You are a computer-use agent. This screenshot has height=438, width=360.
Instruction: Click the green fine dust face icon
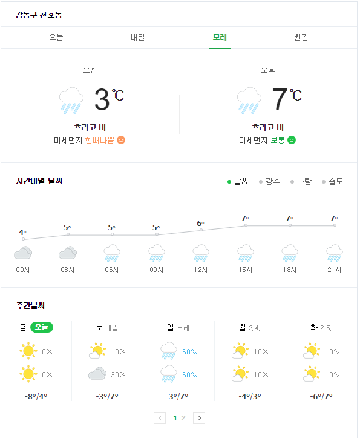coord(292,140)
